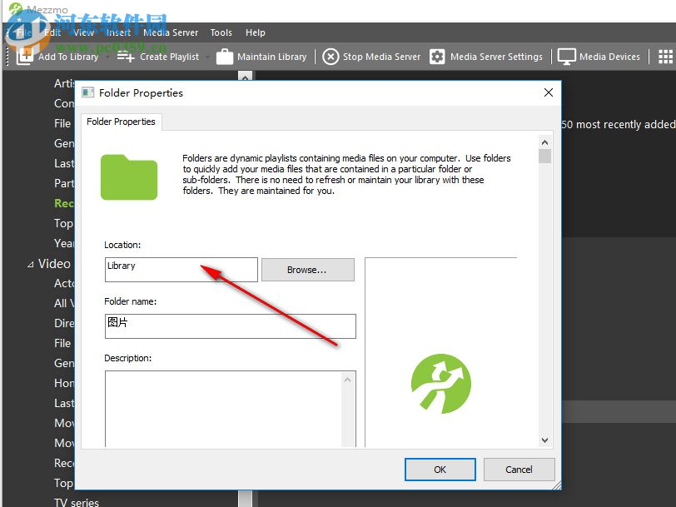Click Media Server Settings label

[x=497, y=57]
